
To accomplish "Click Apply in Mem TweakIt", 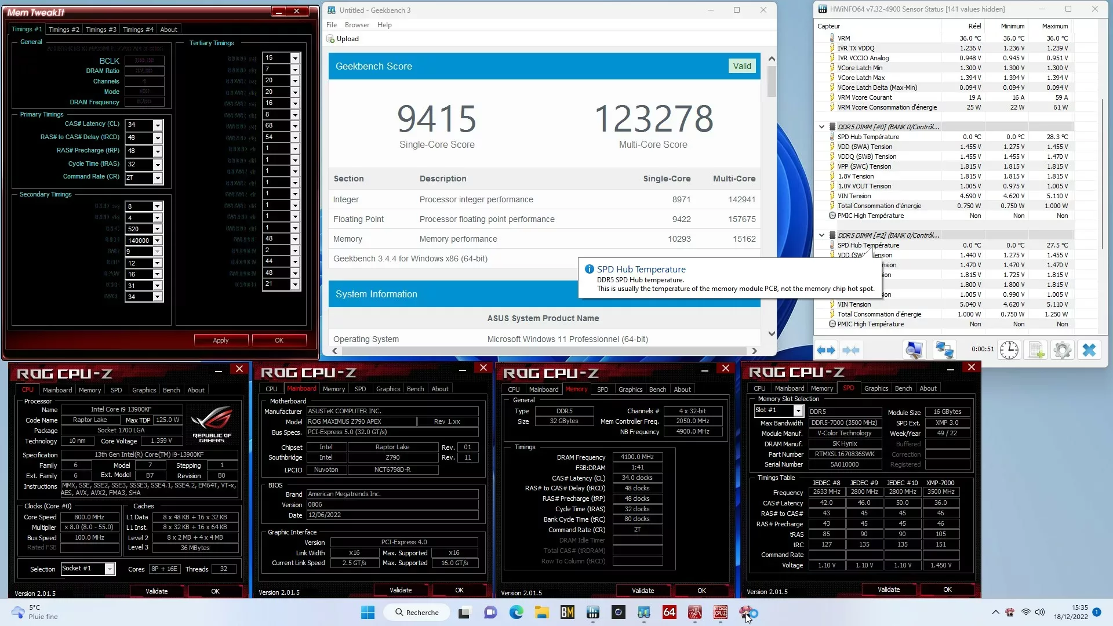I will point(221,340).
